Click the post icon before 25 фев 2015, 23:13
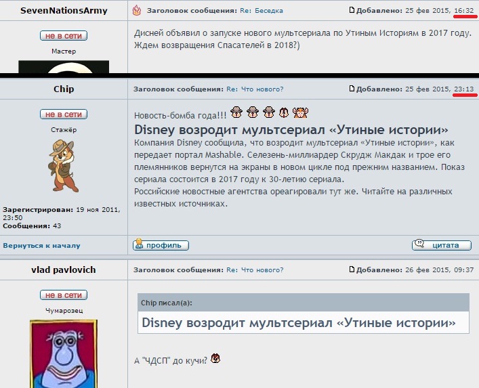479x388 pixels. [352, 89]
